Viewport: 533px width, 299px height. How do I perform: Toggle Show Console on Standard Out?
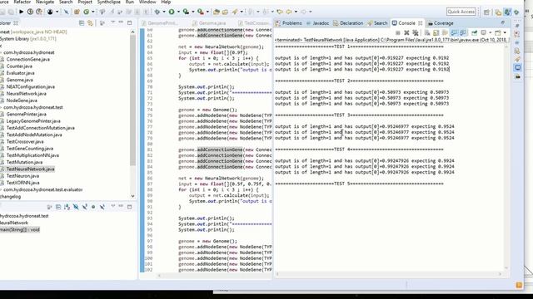click(454, 33)
